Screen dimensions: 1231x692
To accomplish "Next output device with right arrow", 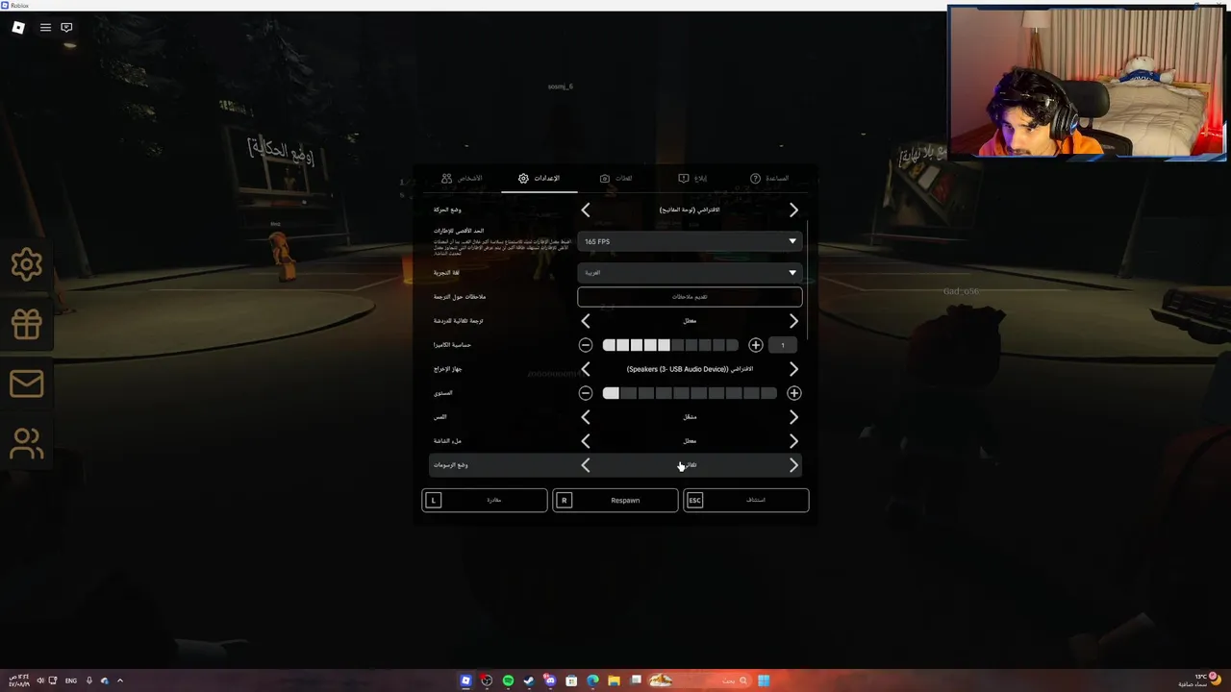I will [x=793, y=369].
